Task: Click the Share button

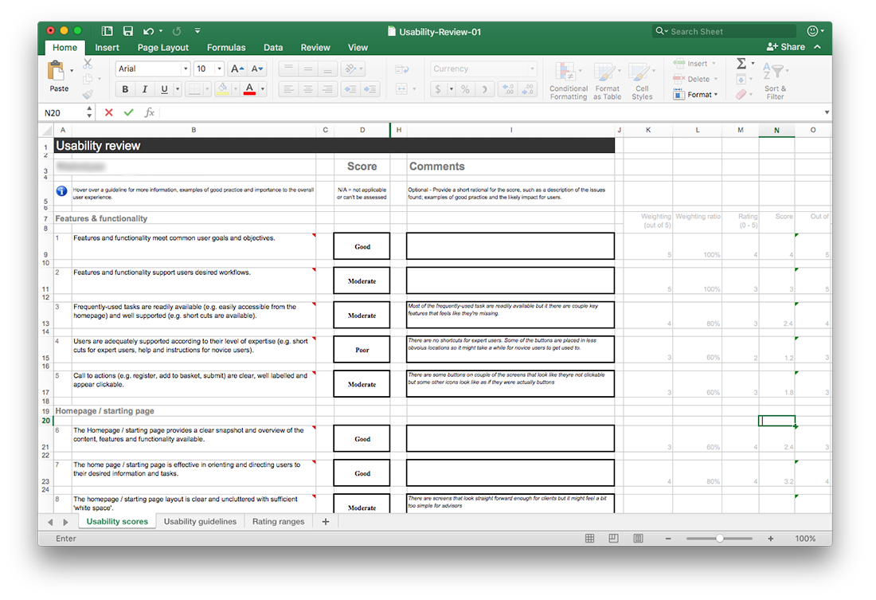Action: [x=786, y=47]
